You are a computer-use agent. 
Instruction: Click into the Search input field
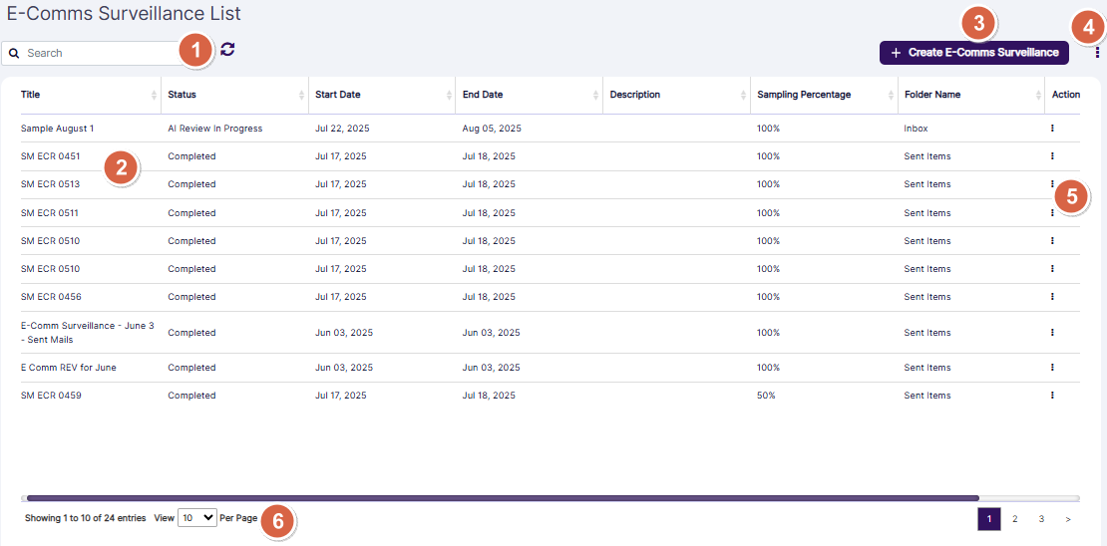coord(100,53)
